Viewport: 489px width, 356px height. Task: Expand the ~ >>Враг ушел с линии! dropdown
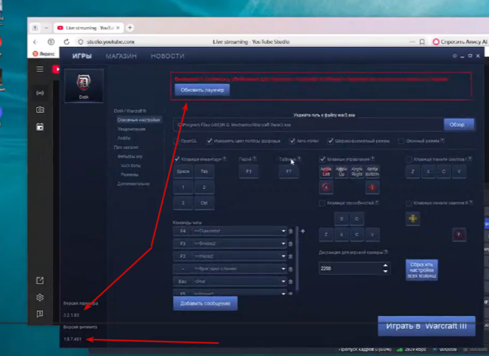tap(284, 269)
